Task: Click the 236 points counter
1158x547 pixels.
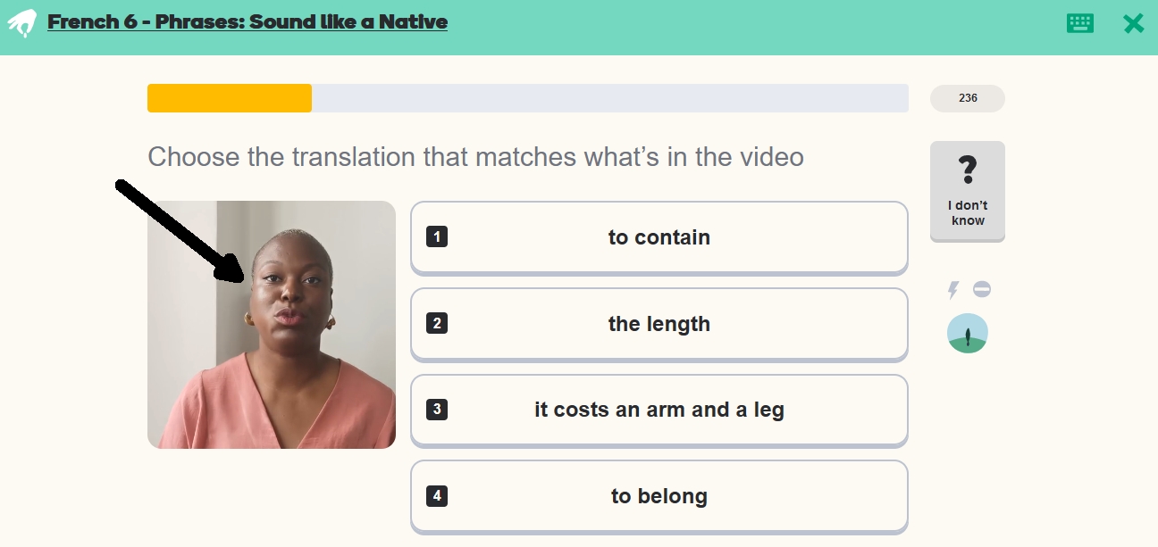Action: pos(968,98)
